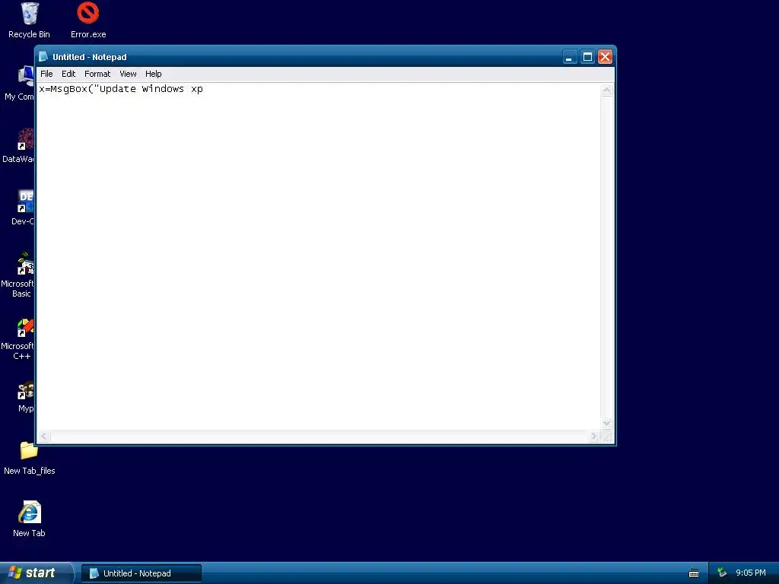Click the vertical scrollbar up arrow

click(606, 90)
